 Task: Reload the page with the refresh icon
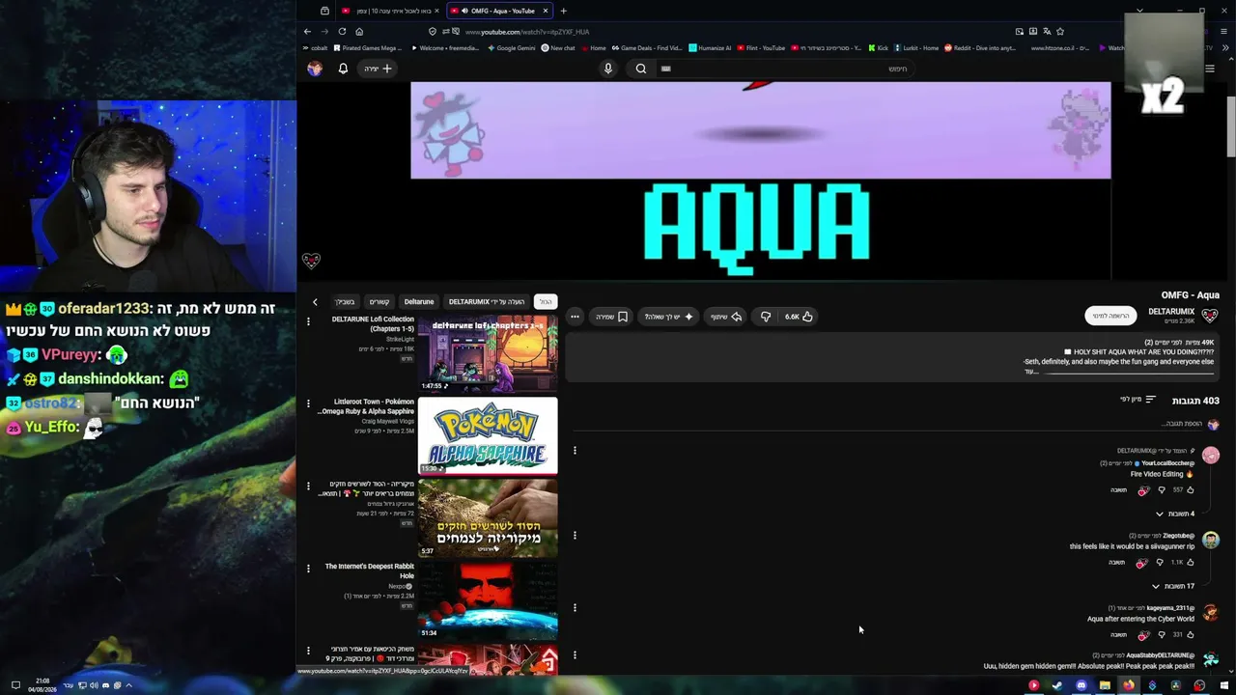coord(342,31)
